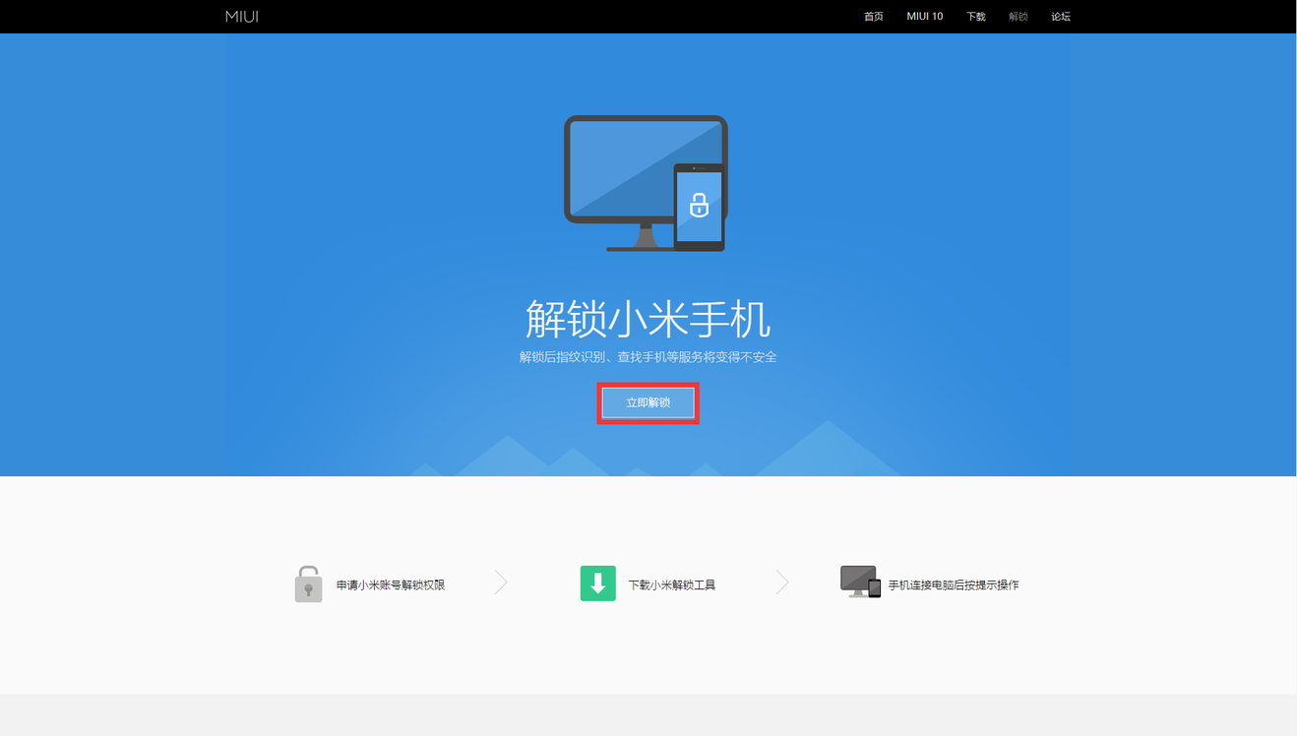Open the MIUI 10 nav item
The height and width of the screenshot is (736, 1297).
[x=925, y=17]
